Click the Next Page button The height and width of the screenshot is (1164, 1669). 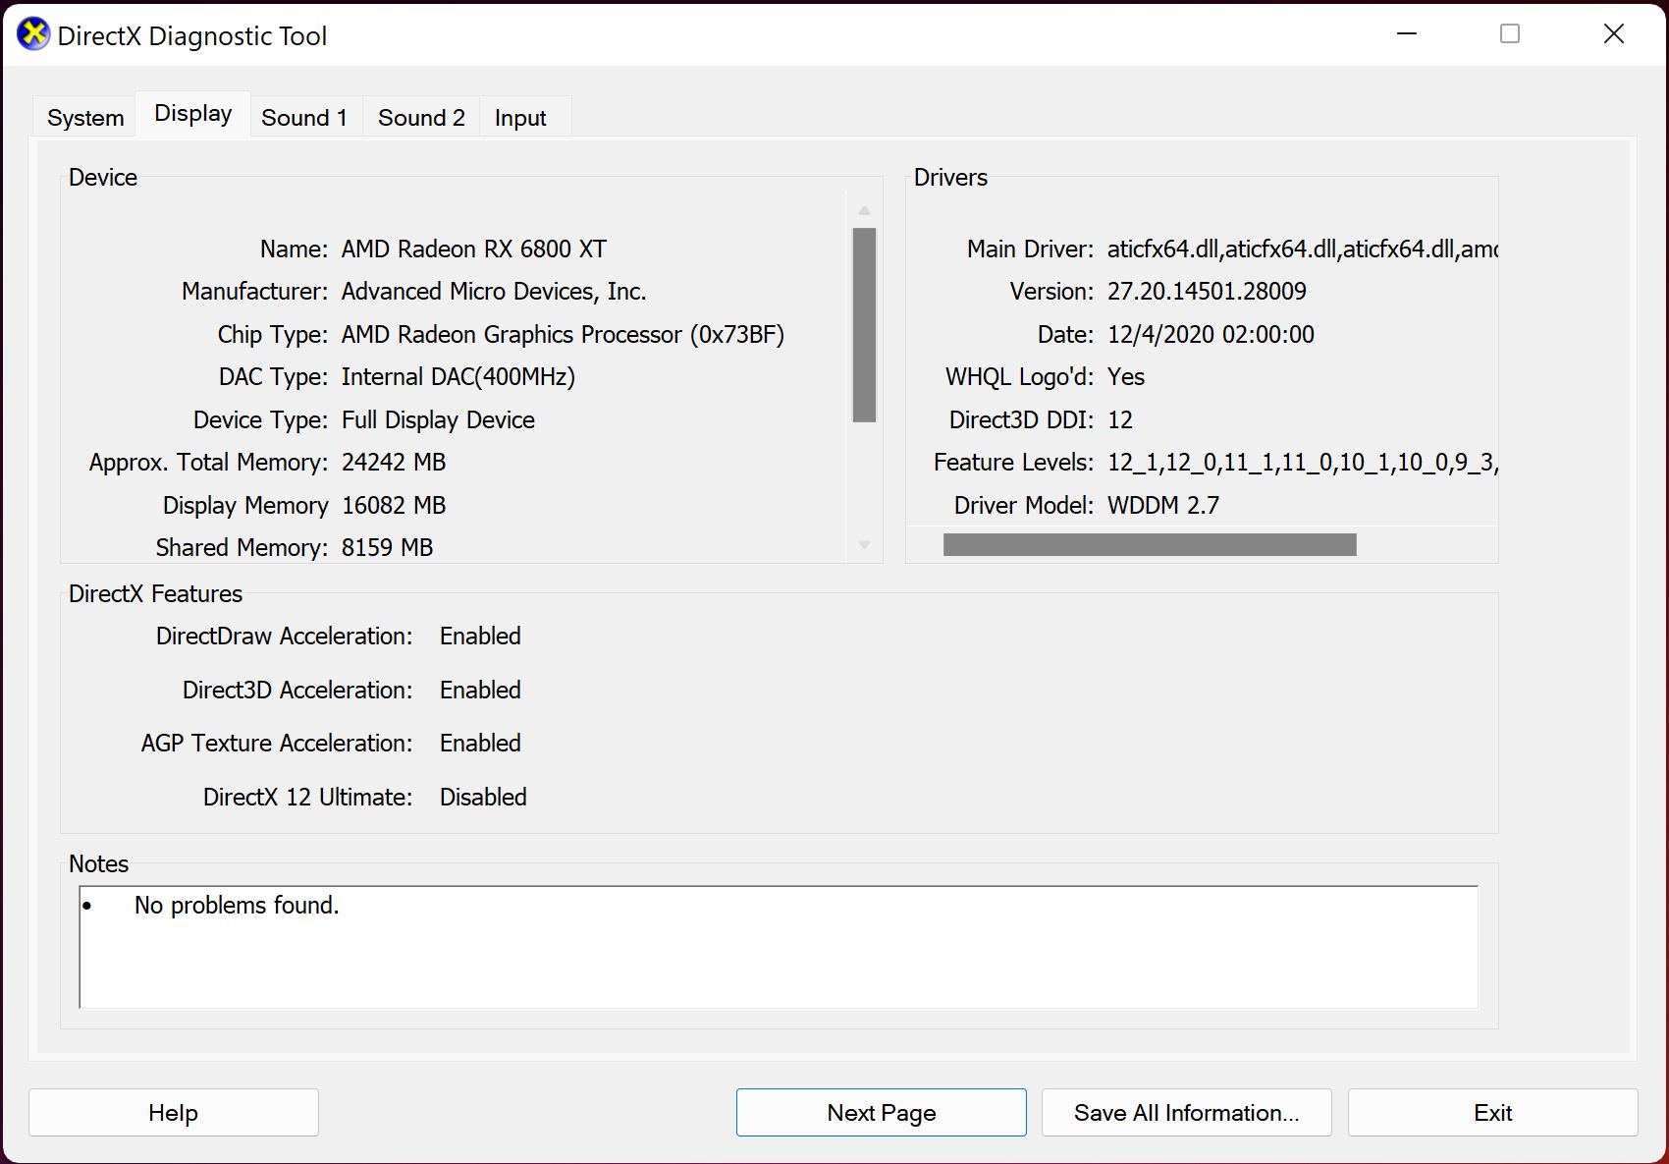coord(882,1113)
